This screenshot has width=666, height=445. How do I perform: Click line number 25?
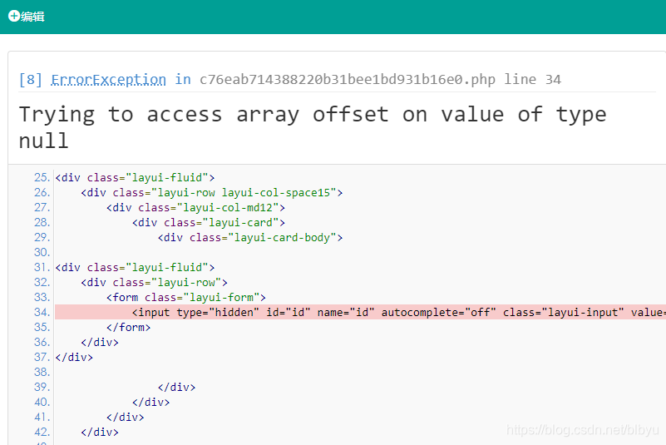pyautogui.click(x=42, y=177)
